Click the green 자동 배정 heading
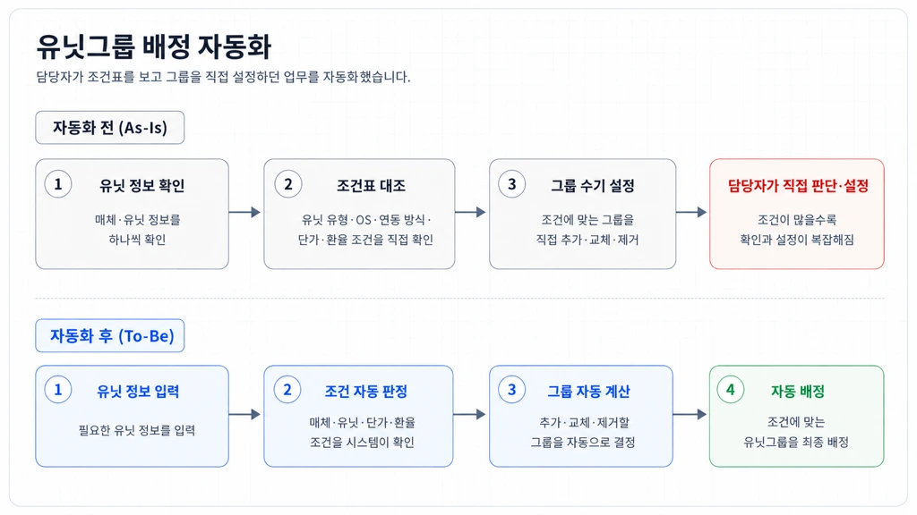 tap(798, 392)
